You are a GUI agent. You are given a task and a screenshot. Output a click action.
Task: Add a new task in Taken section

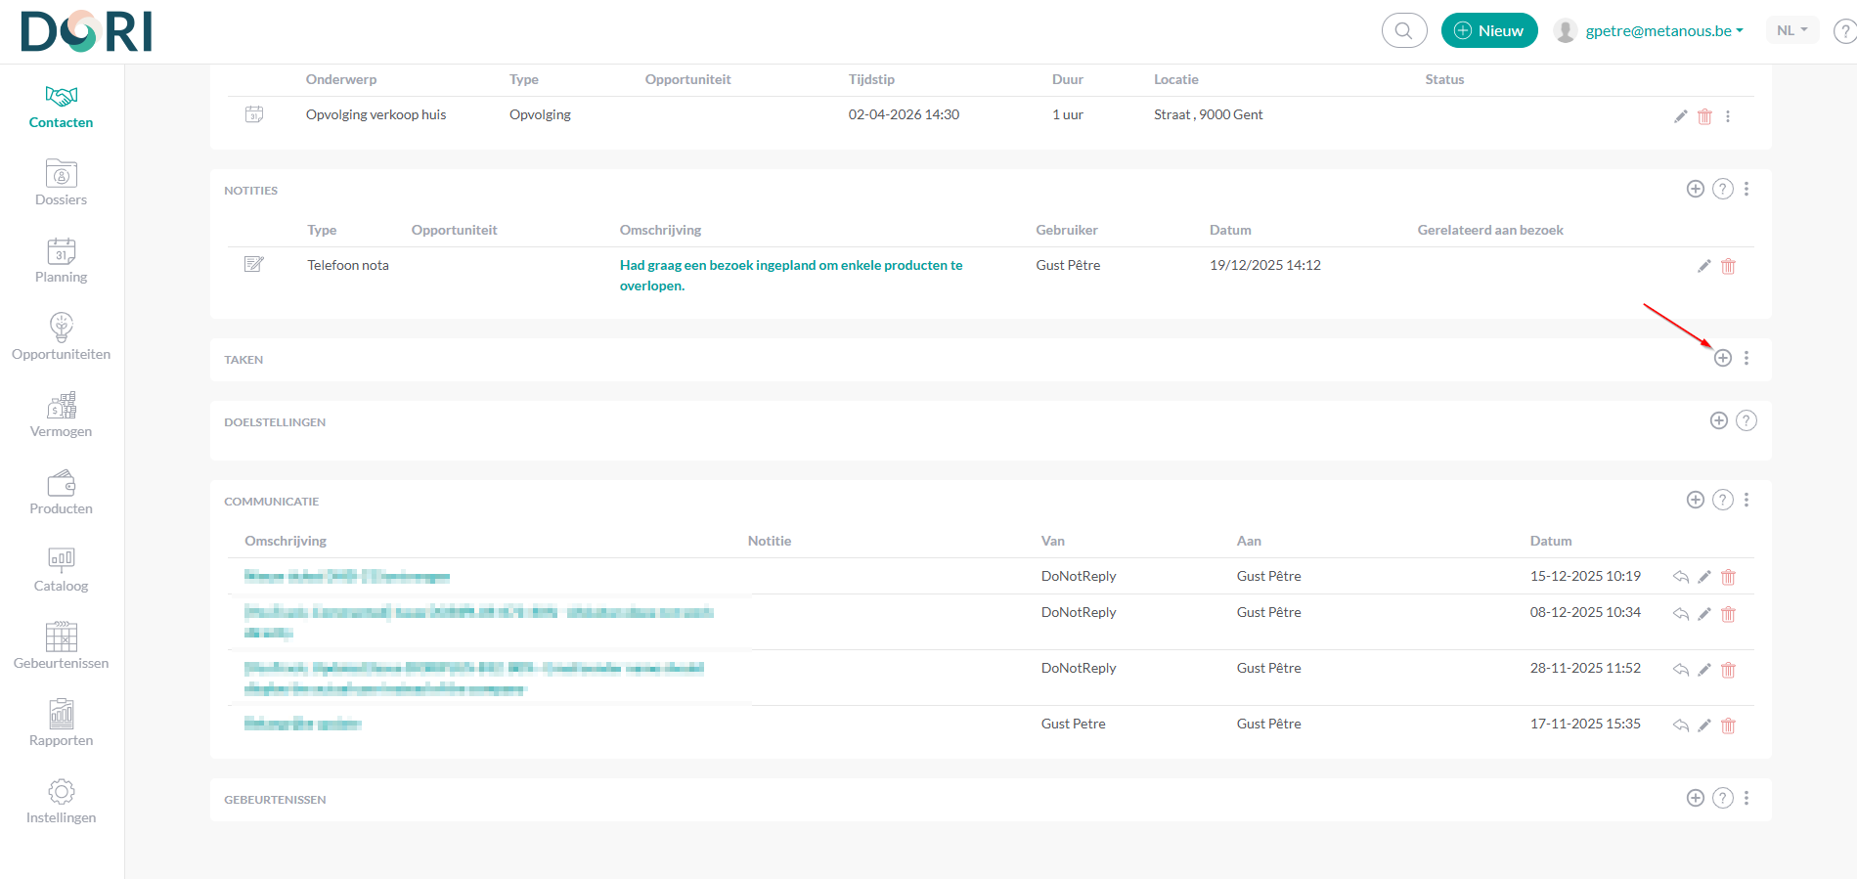(x=1722, y=358)
